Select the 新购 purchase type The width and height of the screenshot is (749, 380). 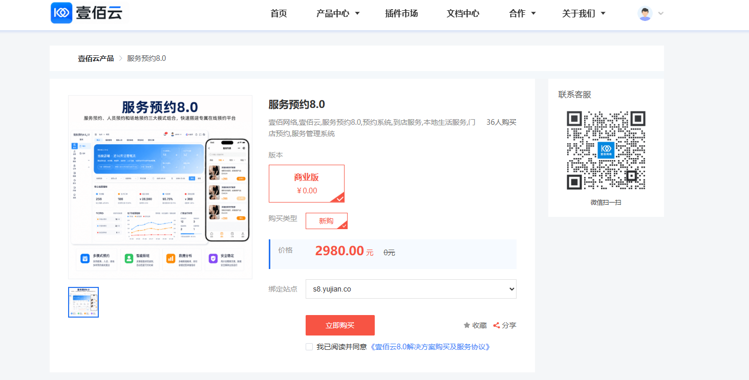pyautogui.click(x=327, y=221)
